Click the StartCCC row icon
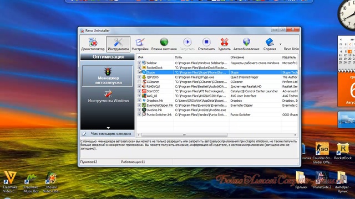 tap(144, 91)
